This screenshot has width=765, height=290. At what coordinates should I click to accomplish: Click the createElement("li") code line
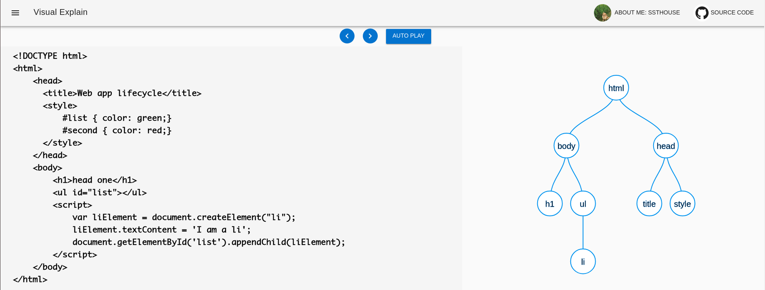point(184,217)
